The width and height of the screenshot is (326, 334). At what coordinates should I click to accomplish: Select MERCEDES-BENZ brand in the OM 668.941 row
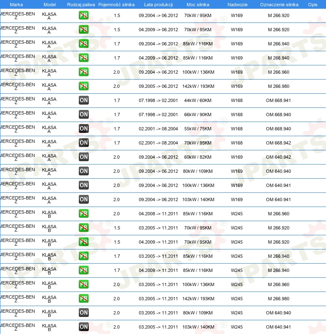tap(18, 101)
